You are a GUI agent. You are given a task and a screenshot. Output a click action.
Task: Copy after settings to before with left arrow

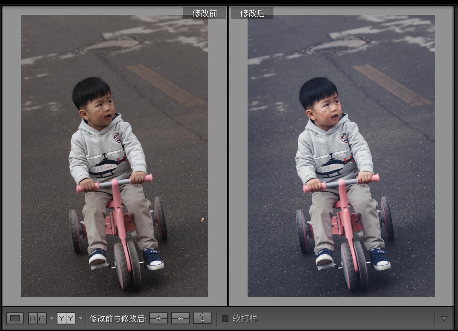(x=180, y=318)
